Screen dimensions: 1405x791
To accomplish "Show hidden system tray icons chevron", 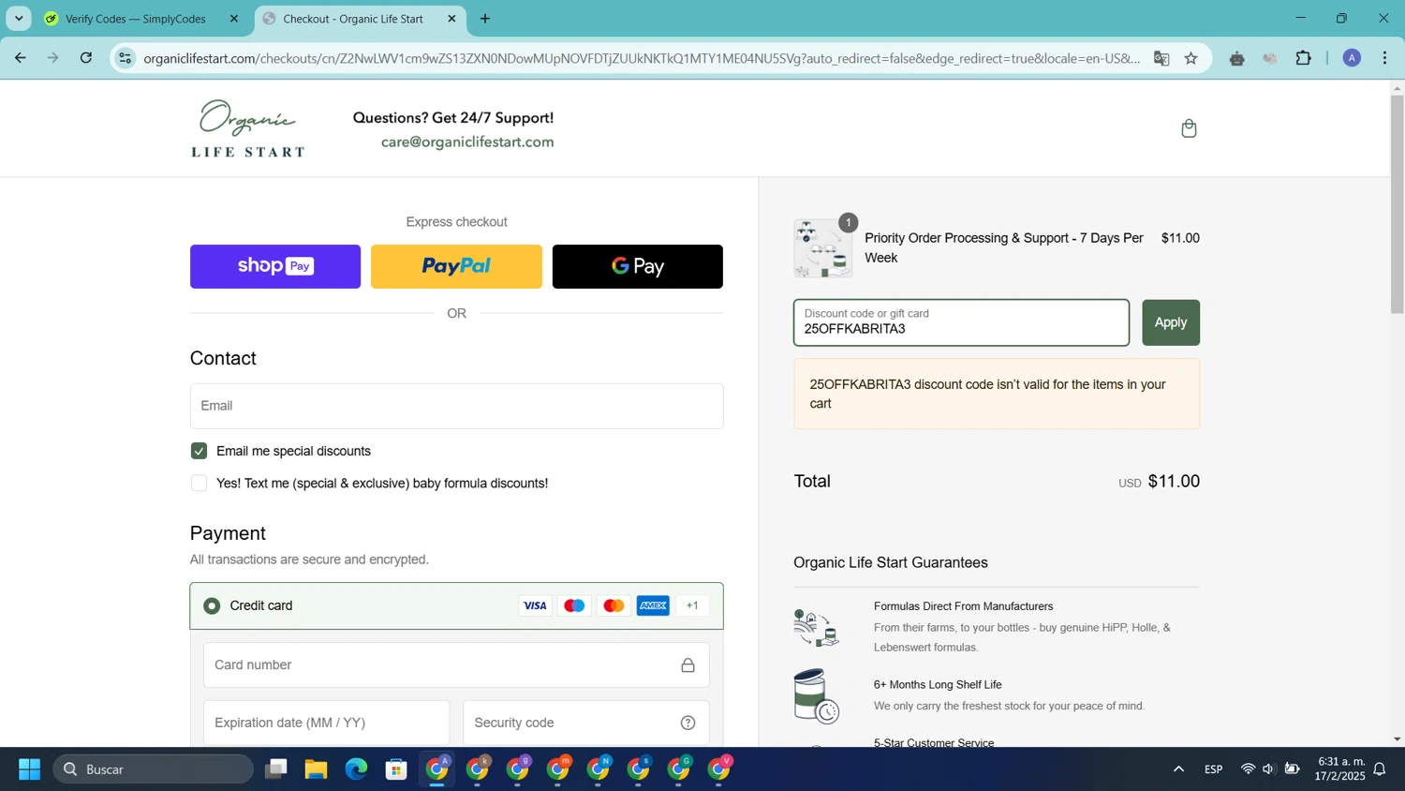I will tap(1178, 769).
